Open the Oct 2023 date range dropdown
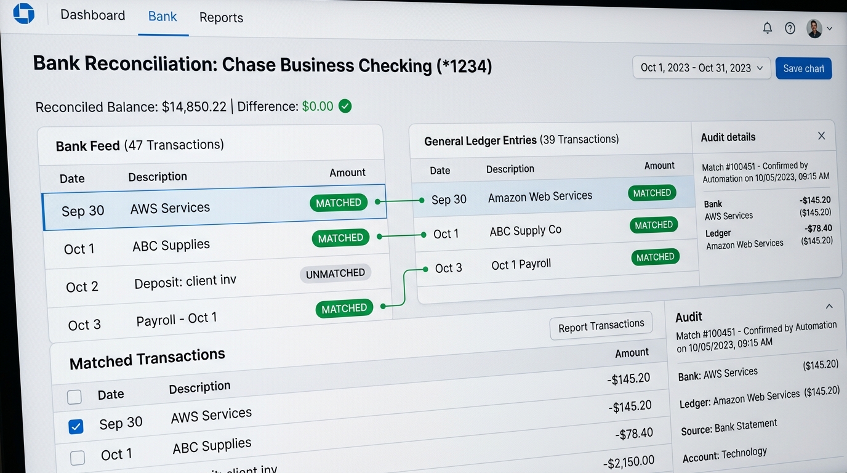The image size is (847, 473). point(702,68)
